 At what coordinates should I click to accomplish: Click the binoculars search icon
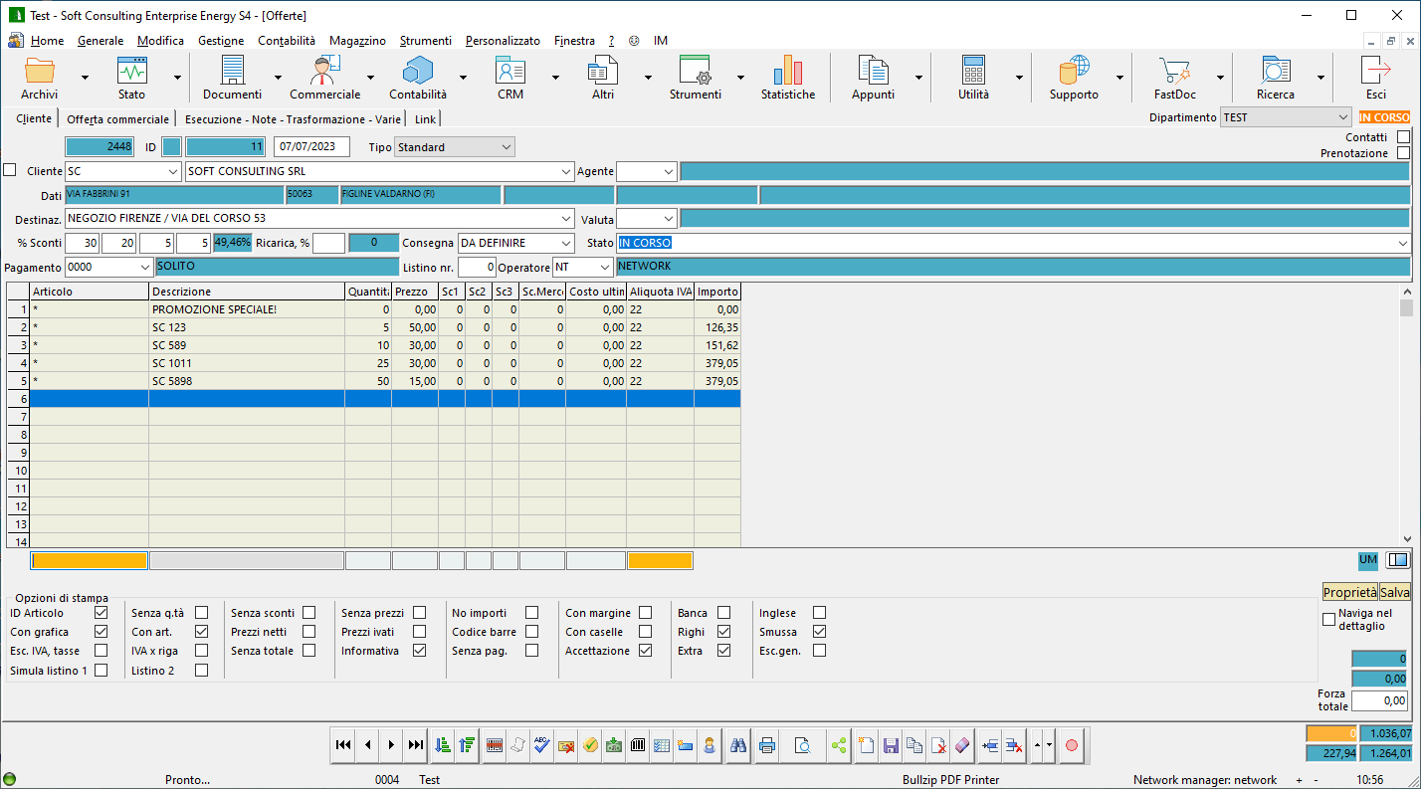(x=738, y=745)
